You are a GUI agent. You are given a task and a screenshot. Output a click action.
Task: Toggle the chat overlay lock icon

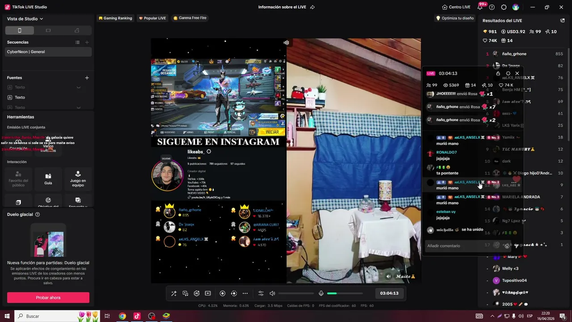(x=498, y=73)
